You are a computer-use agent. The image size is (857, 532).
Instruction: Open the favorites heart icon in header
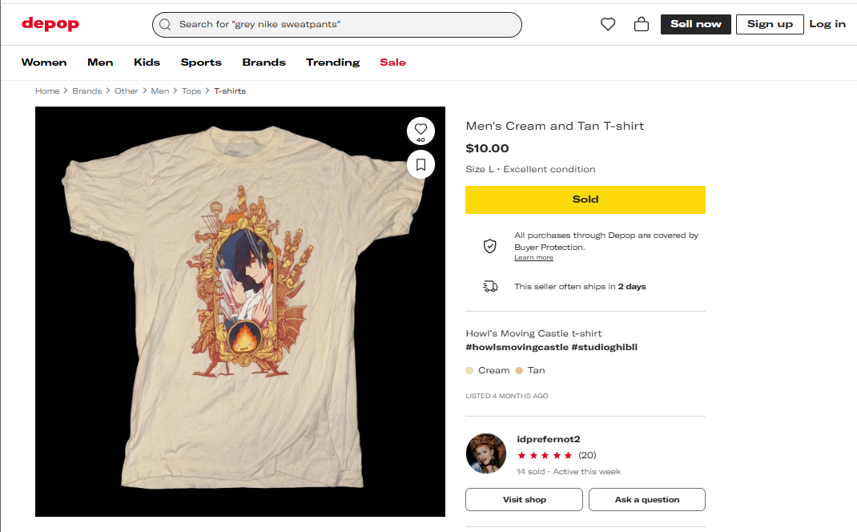[608, 24]
